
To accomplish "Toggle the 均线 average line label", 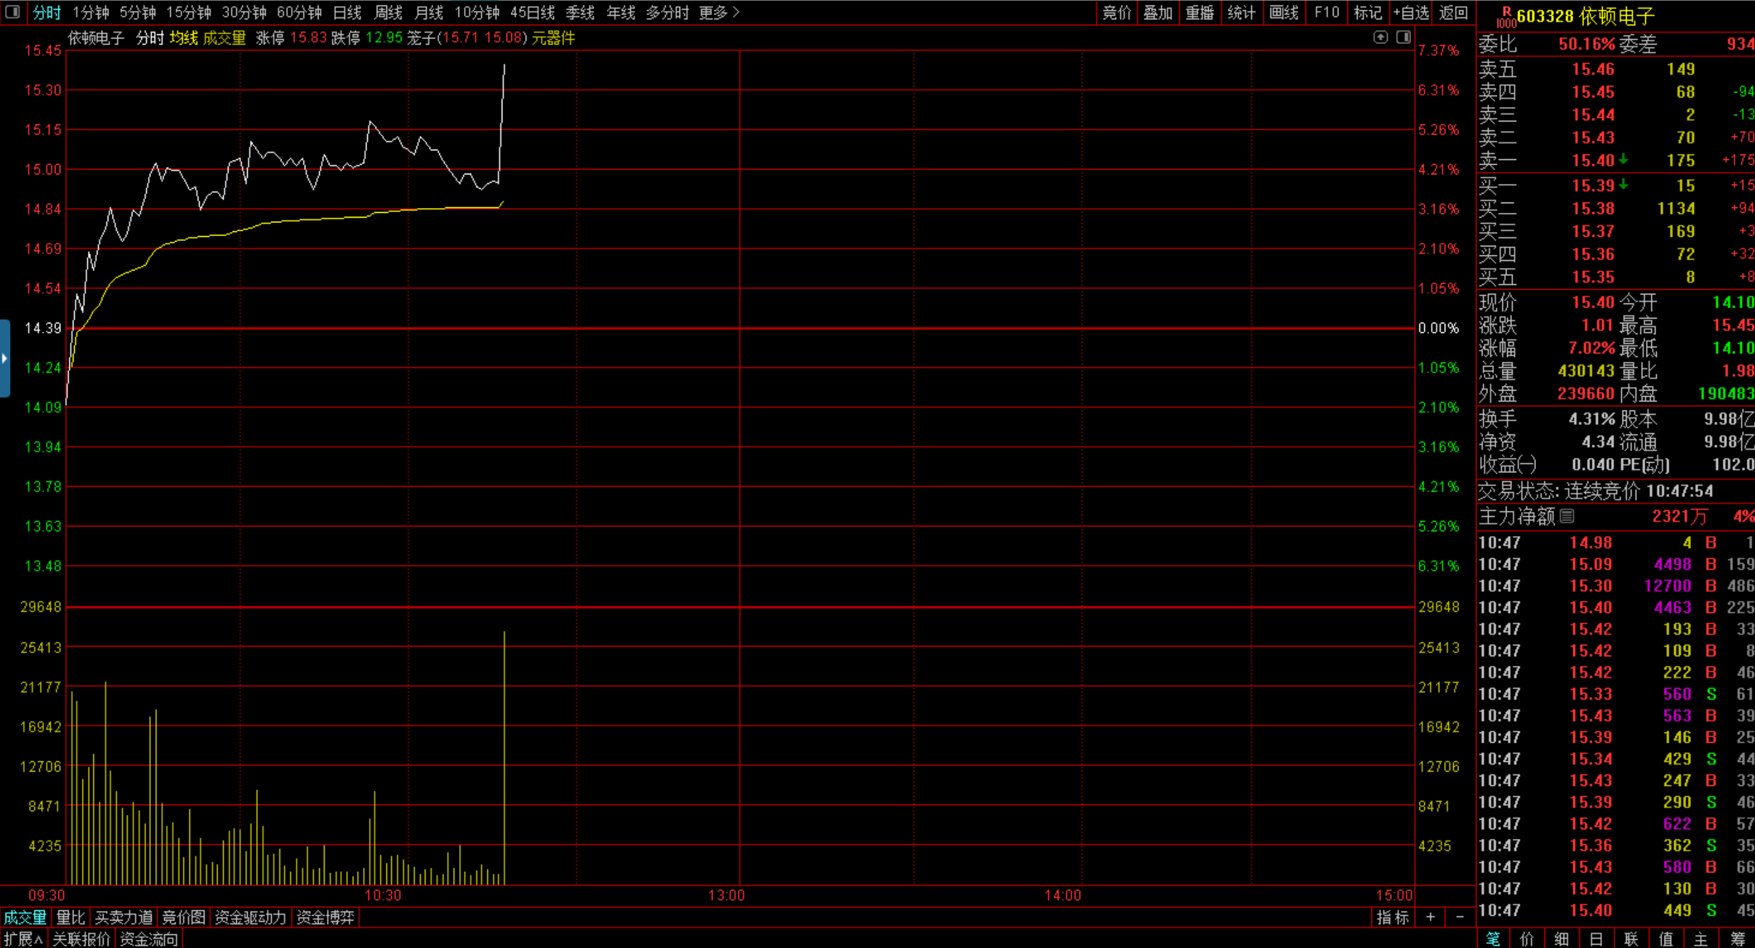I will coord(183,38).
